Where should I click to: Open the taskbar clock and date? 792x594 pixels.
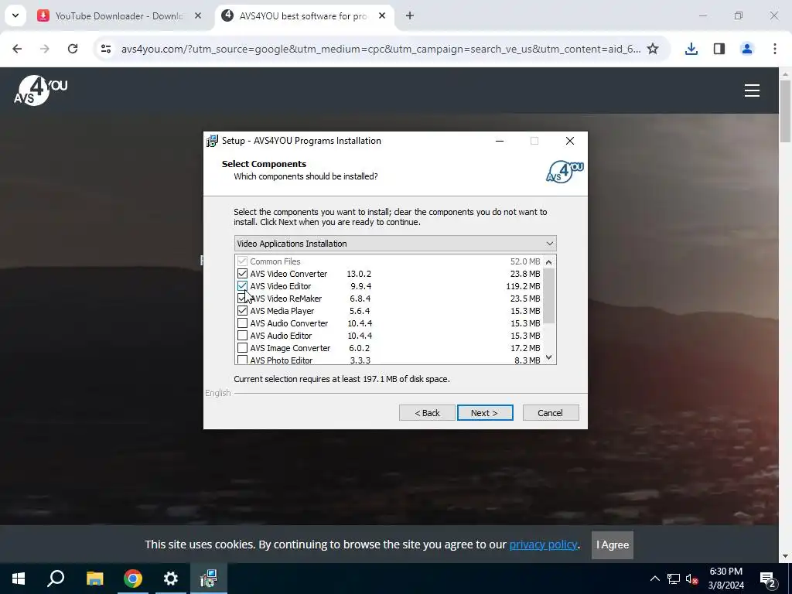click(725, 579)
